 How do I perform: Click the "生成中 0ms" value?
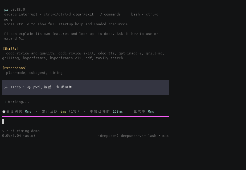coord(144,112)
